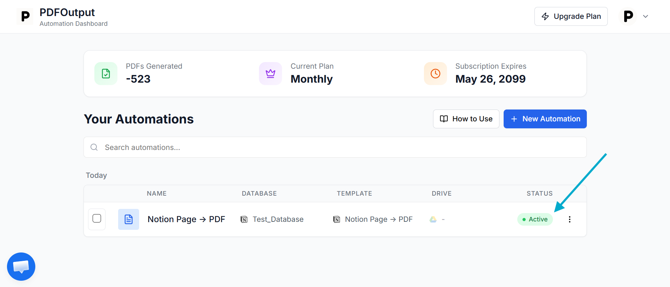Click the Google Drive icon in row

click(433, 219)
